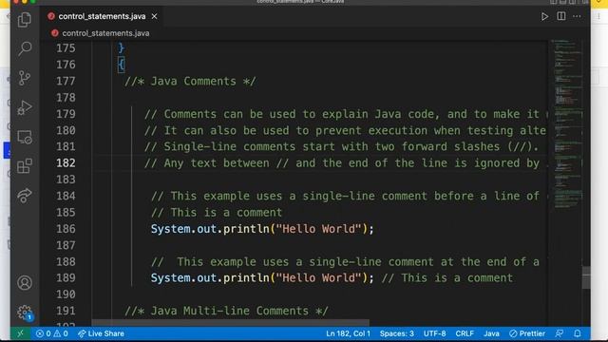Open feedback icon in status bar
The width and height of the screenshot is (608, 342).
(x=560, y=333)
